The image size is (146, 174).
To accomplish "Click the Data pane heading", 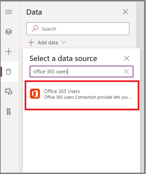I will (x=34, y=12).
